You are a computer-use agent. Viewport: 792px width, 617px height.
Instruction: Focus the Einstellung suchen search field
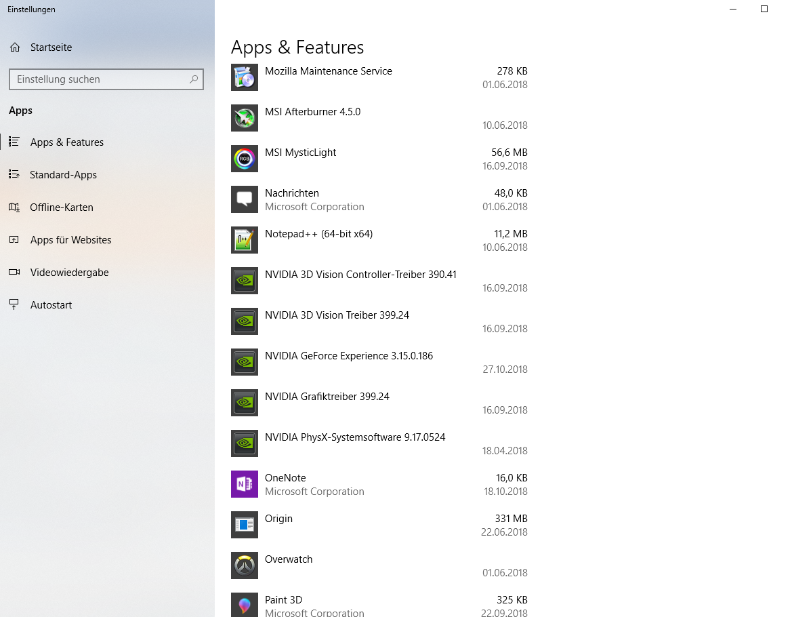pyautogui.click(x=106, y=79)
